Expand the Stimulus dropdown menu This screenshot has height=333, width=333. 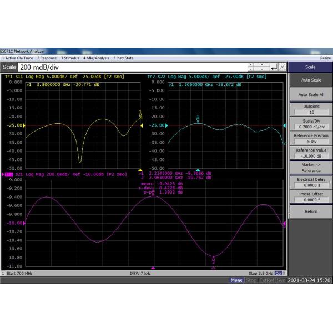point(70,58)
